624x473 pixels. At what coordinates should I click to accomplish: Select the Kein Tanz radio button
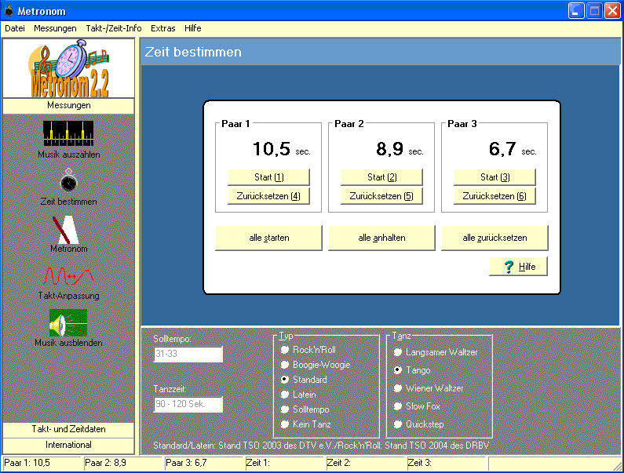coord(285,424)
